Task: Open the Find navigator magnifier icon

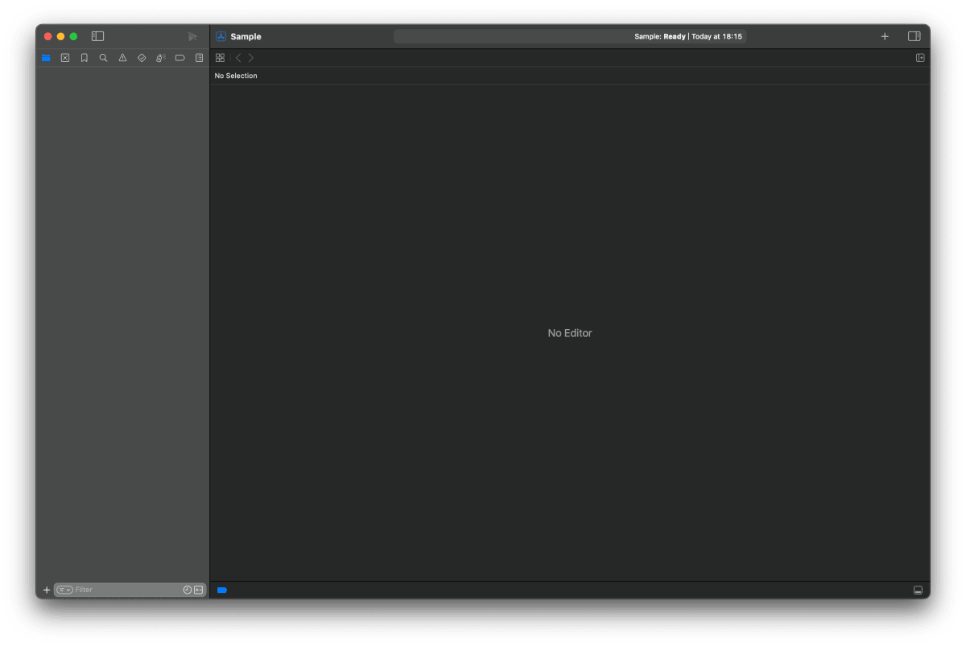Action: (103, 58)
